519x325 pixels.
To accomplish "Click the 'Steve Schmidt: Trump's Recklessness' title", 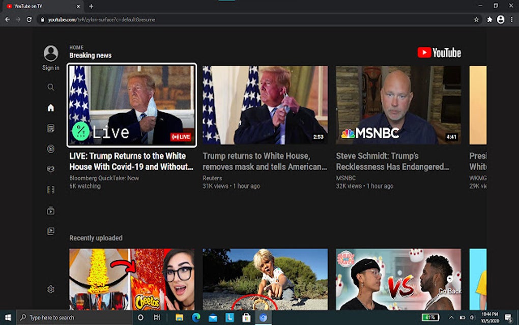I will [393, 161].
